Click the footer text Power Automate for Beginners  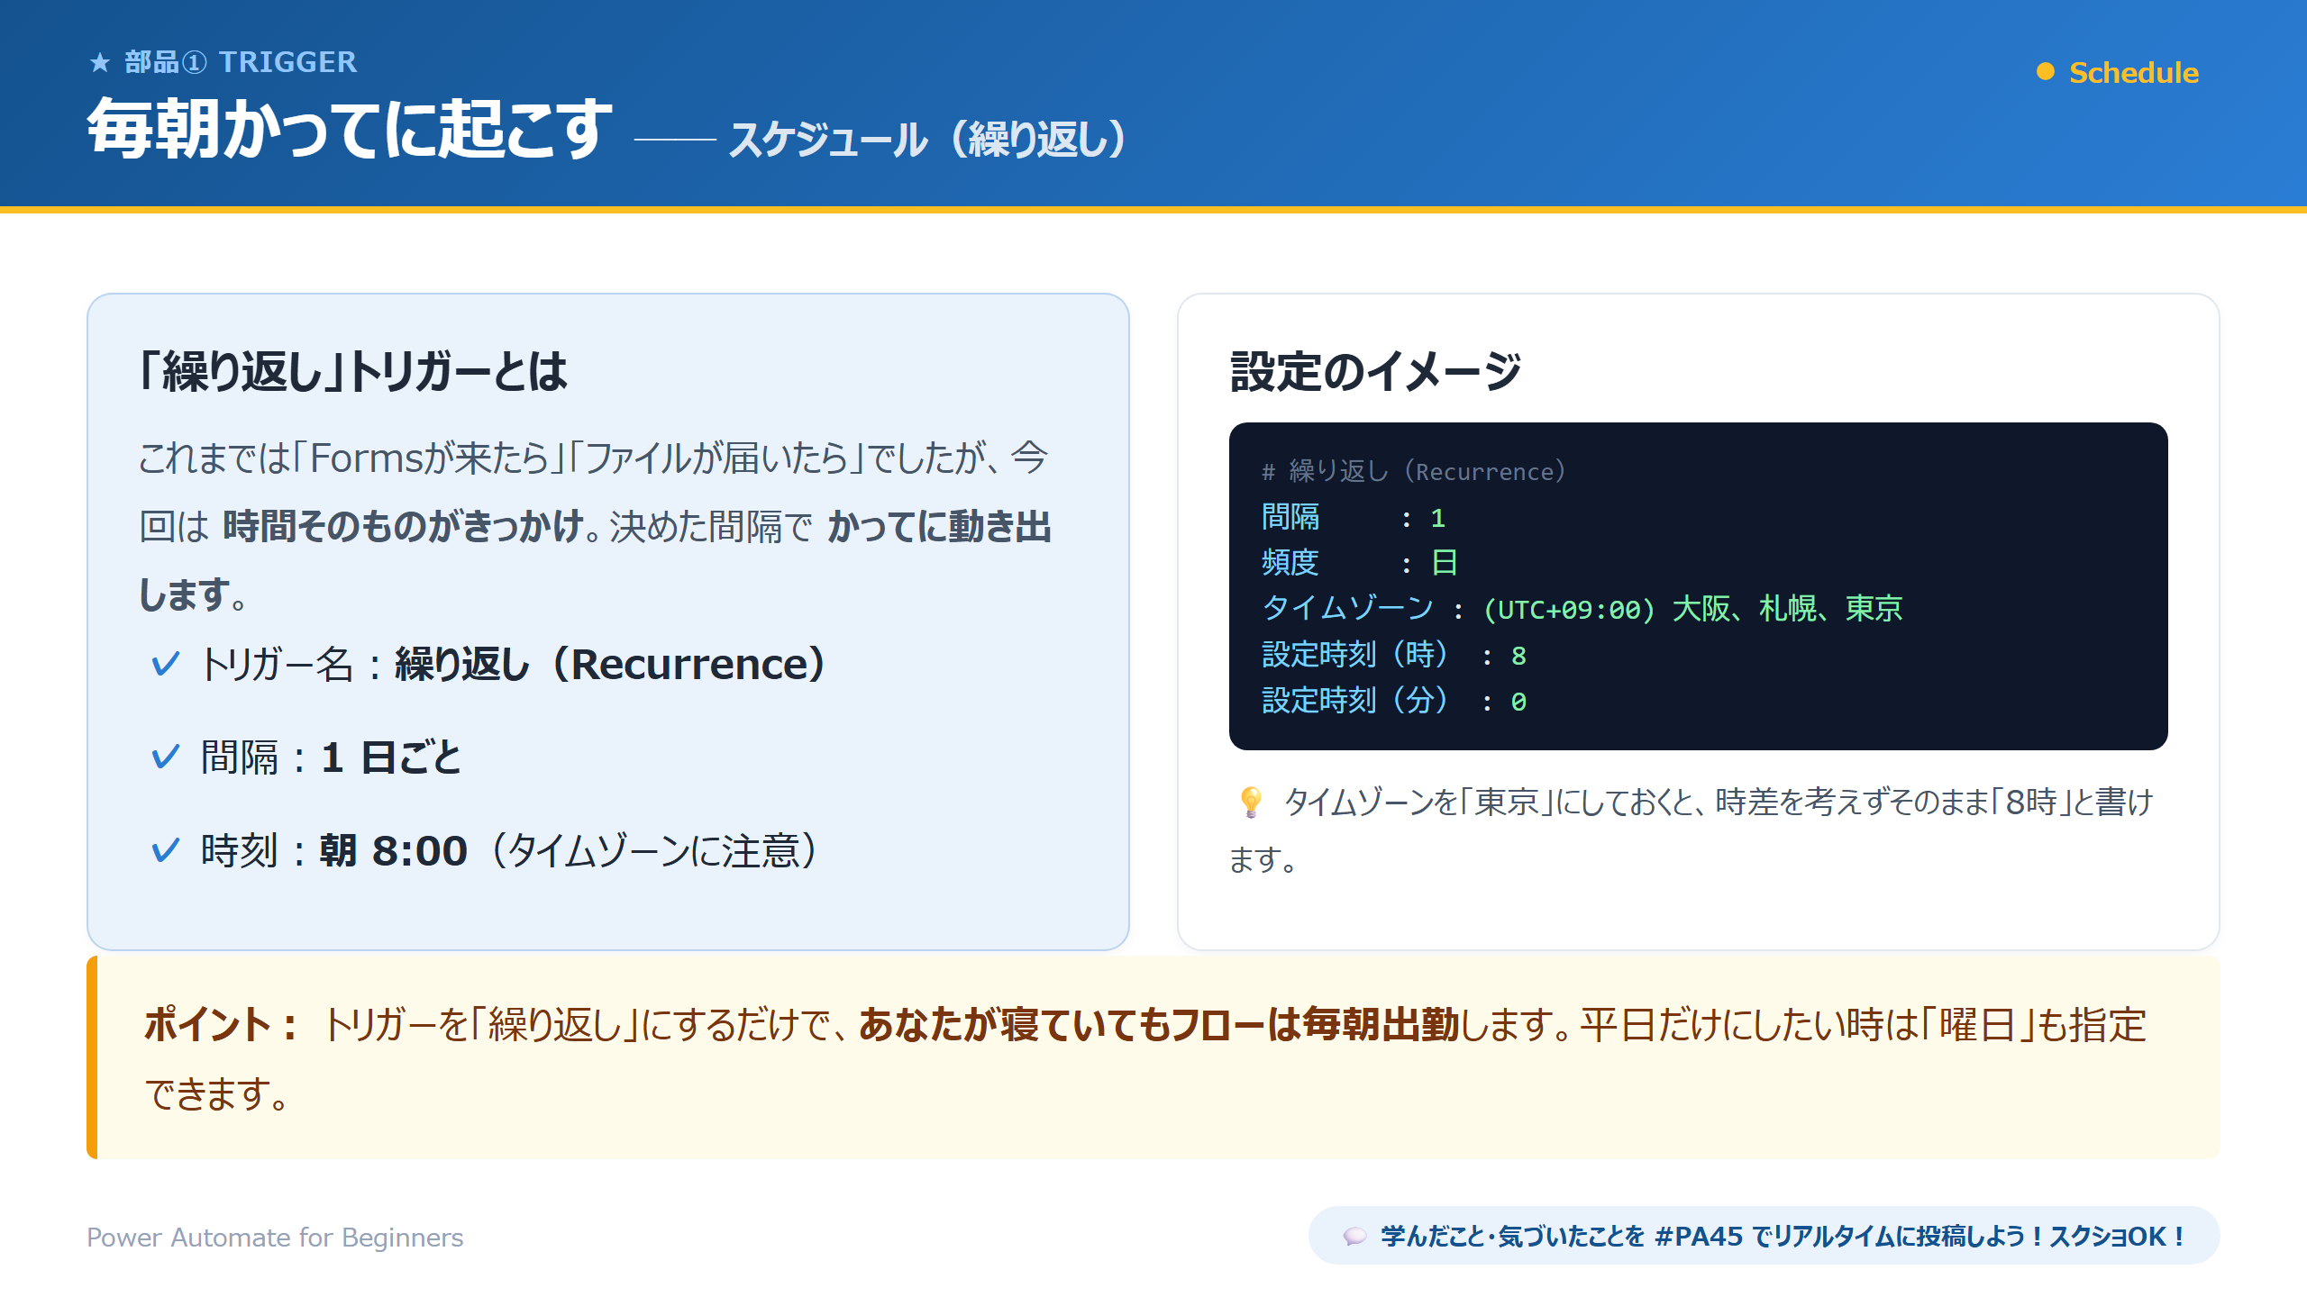pyautogui.click(x=275, y=1238)
